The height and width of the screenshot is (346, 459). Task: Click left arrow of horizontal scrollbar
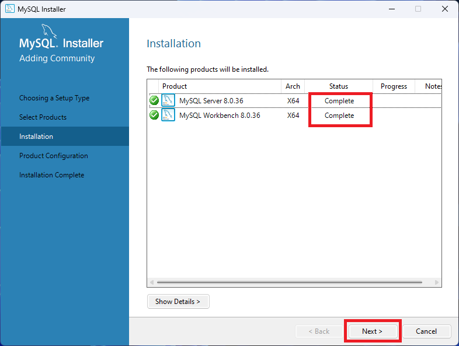point(152,282)
